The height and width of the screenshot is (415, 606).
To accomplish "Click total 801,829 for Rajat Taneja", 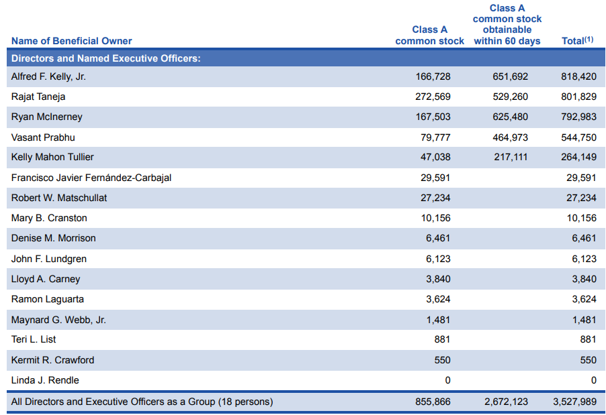I will [x=578, y=97].
